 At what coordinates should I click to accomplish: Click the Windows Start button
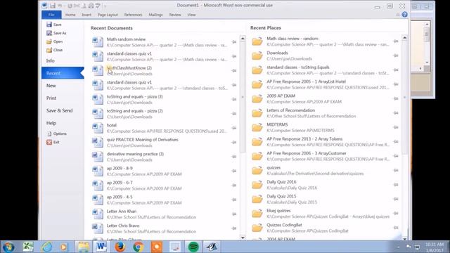(x=8, y=247)
